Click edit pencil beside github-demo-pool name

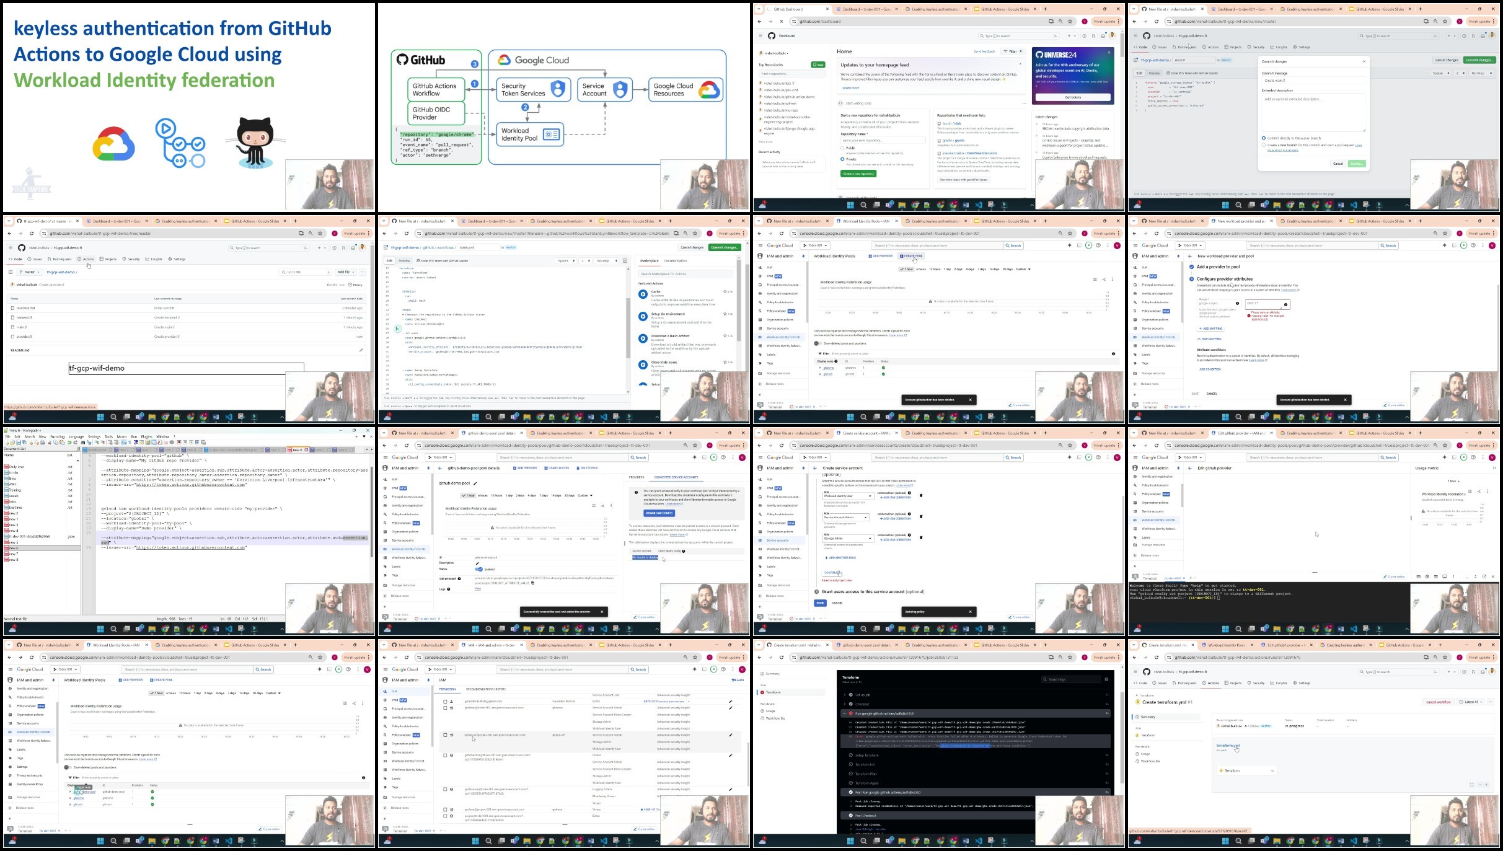[475, 483]
